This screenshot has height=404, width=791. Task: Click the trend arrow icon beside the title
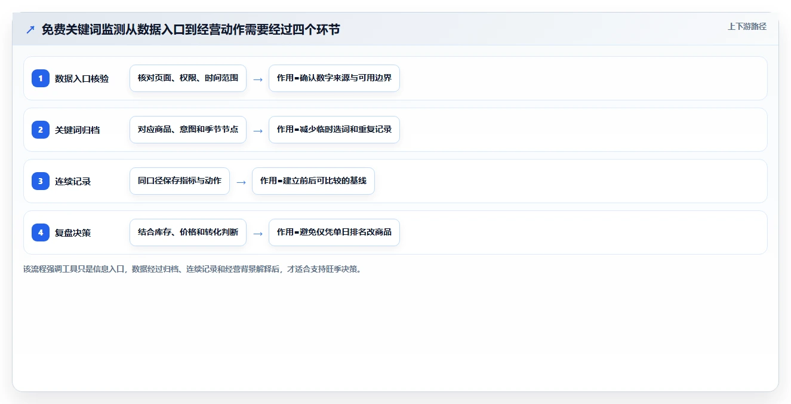[x=30, y=29]
